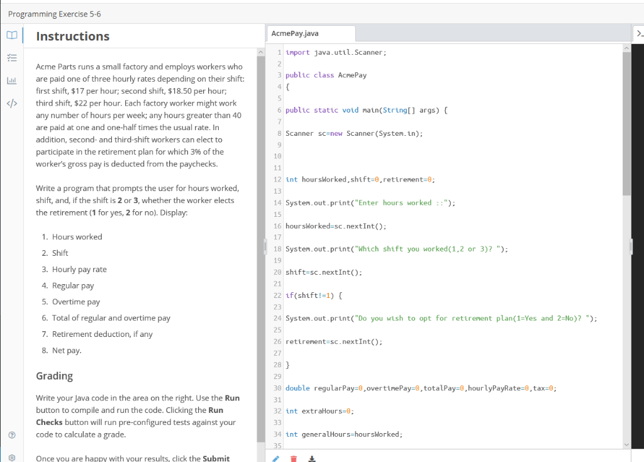Click the 'Net pay.' list item

point(67,350)
